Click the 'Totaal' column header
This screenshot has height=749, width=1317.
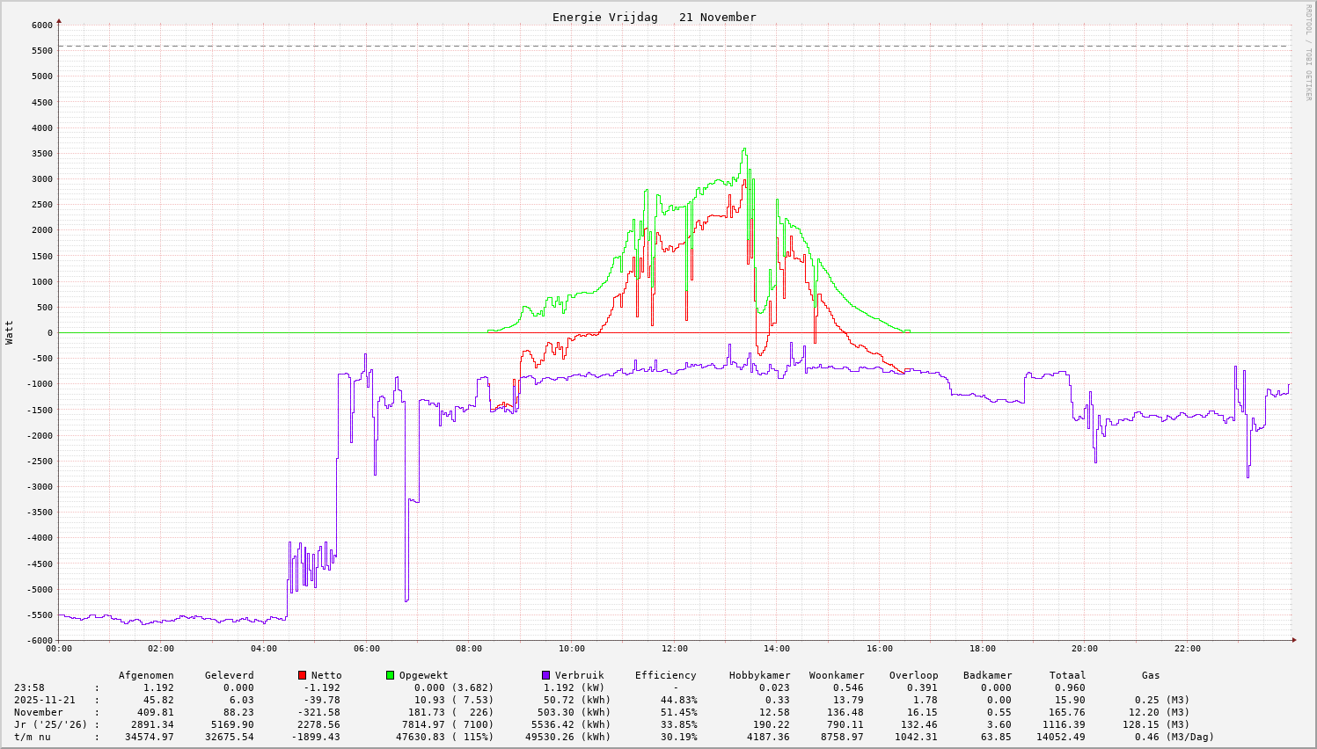[1067, 675]
